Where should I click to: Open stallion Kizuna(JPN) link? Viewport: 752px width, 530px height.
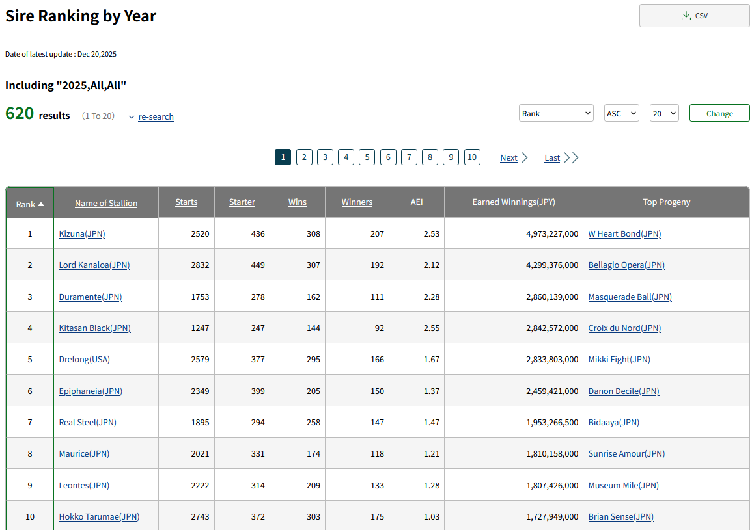[x=82, y=234]
